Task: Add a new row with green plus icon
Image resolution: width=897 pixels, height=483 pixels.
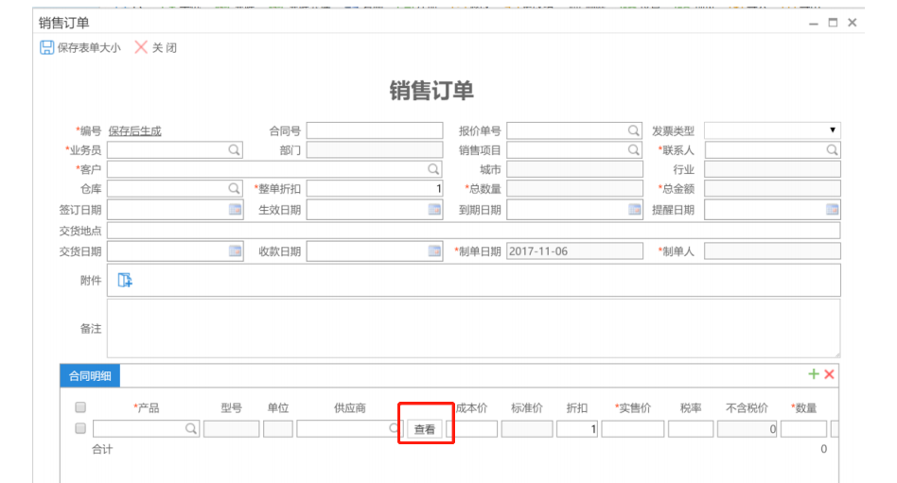Action: 813,375
